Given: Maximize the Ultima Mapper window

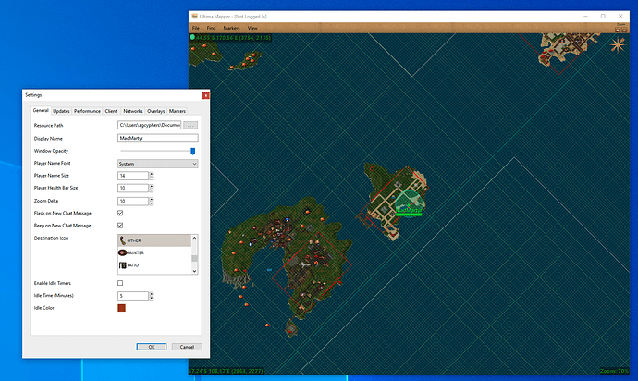Looking at the screenshot, I should coord(603,17).
